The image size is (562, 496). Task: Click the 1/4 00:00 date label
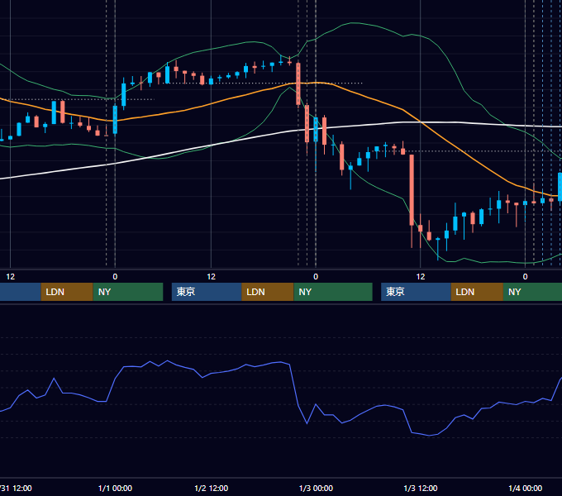pos(525,488)
